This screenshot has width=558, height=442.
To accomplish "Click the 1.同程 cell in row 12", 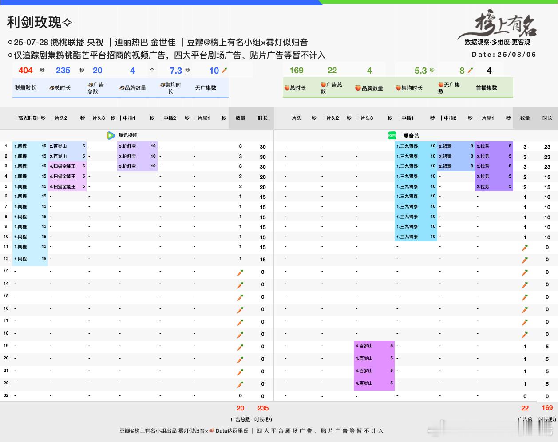I will (x=31, y=259).
